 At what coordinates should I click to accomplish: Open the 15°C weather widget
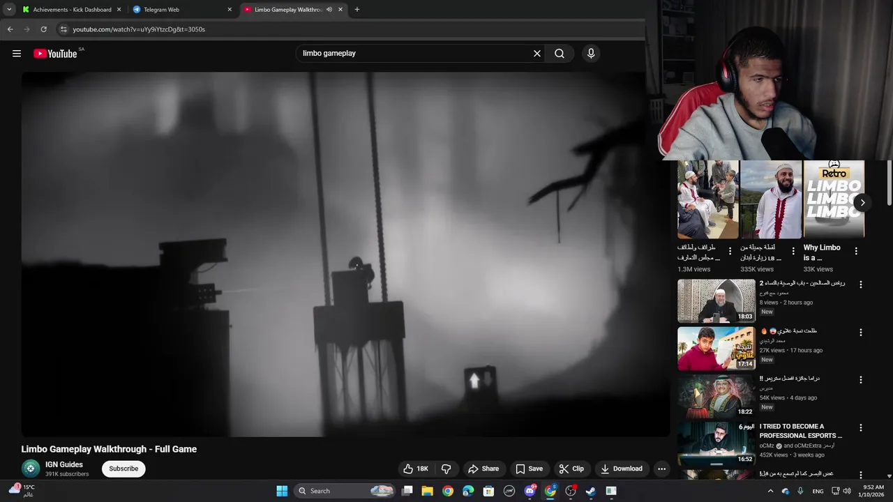[22, 491]
